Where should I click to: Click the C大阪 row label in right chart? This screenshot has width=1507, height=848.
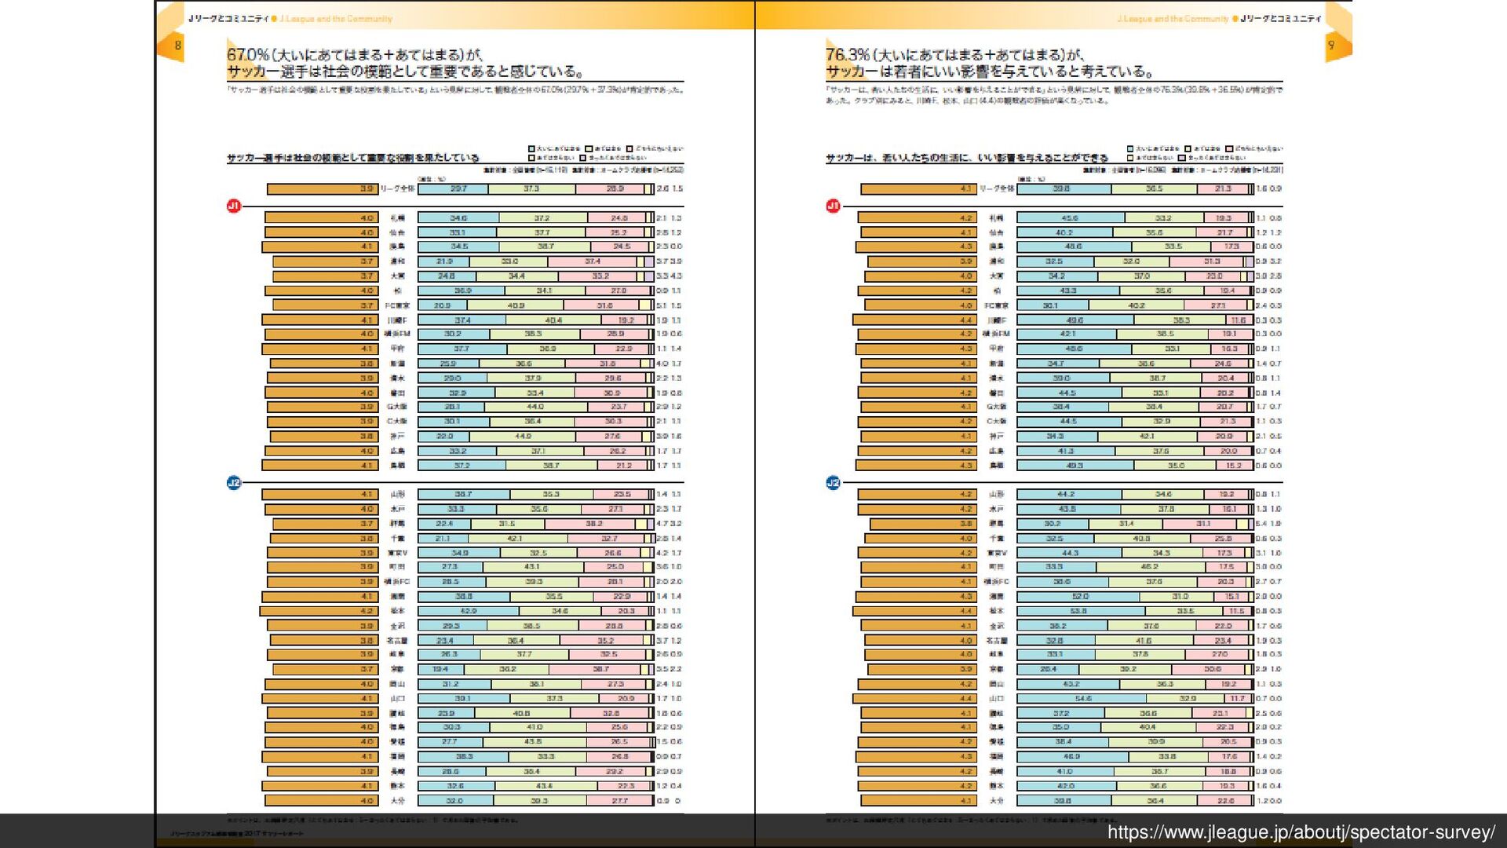pyautogui.click(x=996, y=422)
